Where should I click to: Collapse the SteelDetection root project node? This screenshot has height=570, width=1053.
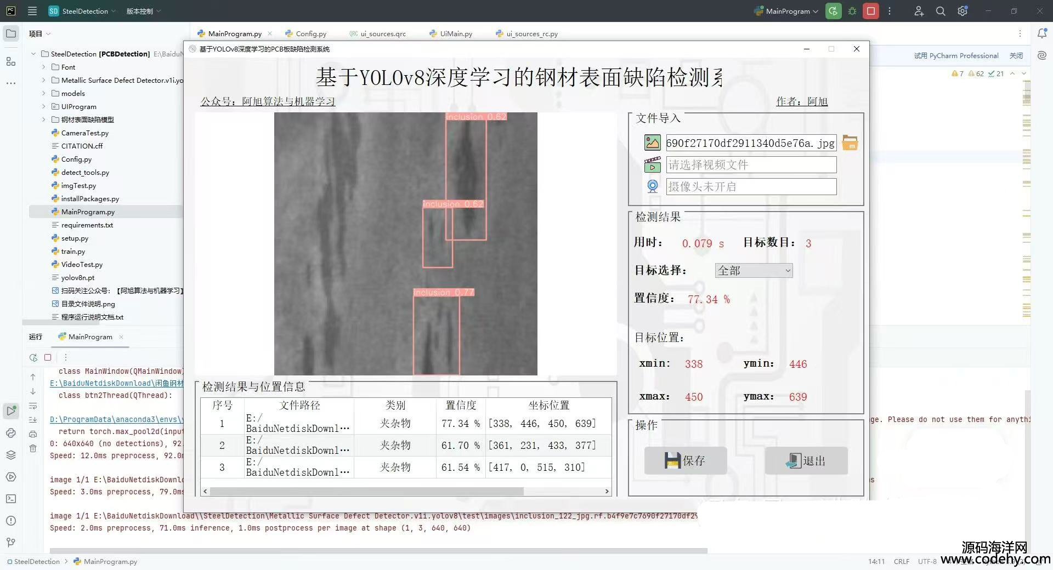pyautogui.click(x=33, y=54)
